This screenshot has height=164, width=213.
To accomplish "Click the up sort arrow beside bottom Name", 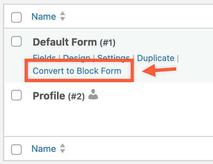I will [63, 146].
